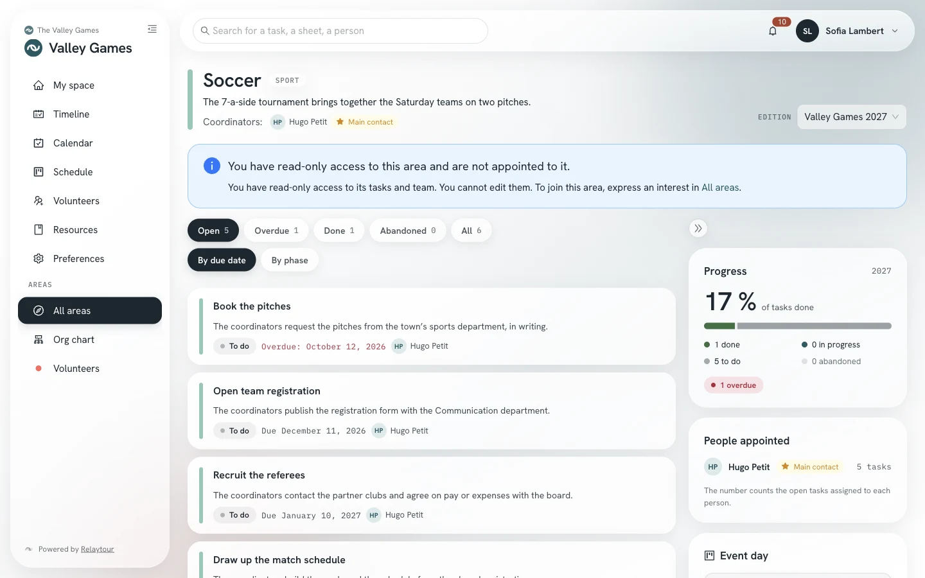Click the tasks-done progress bar
This screenshot has height=578, width=925.
798,326
